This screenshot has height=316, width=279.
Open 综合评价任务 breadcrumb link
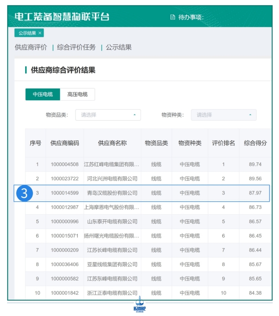pyautogui.click(x=76, y=48)
